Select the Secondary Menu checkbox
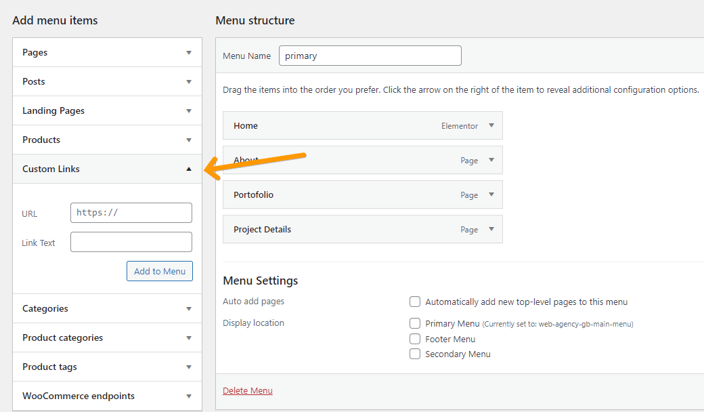The image size is (704, 412). pyautogui.click(x=415, y=354)
